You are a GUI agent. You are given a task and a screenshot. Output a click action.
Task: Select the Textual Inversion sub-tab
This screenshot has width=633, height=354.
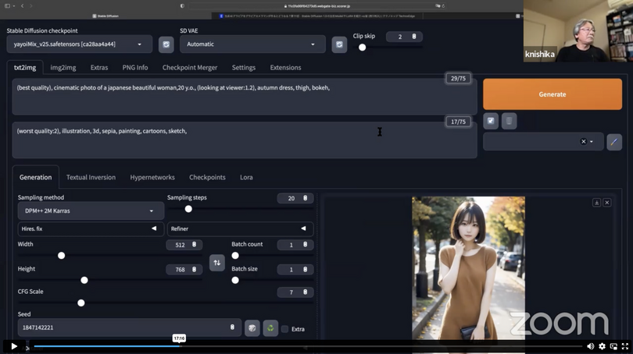[91, 177]
